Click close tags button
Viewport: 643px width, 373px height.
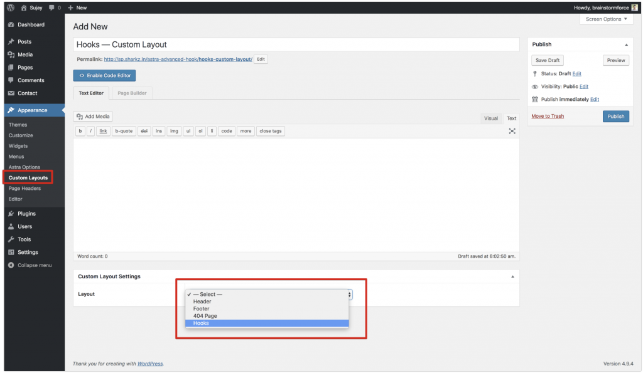click(271, 132)
